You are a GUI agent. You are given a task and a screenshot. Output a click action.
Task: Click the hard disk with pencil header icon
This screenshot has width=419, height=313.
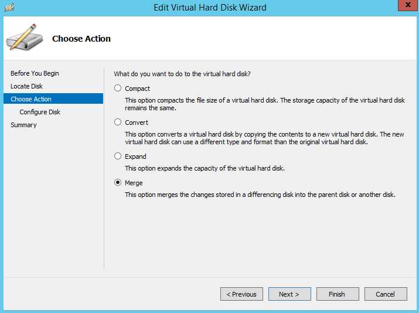(x=25, y=38)
